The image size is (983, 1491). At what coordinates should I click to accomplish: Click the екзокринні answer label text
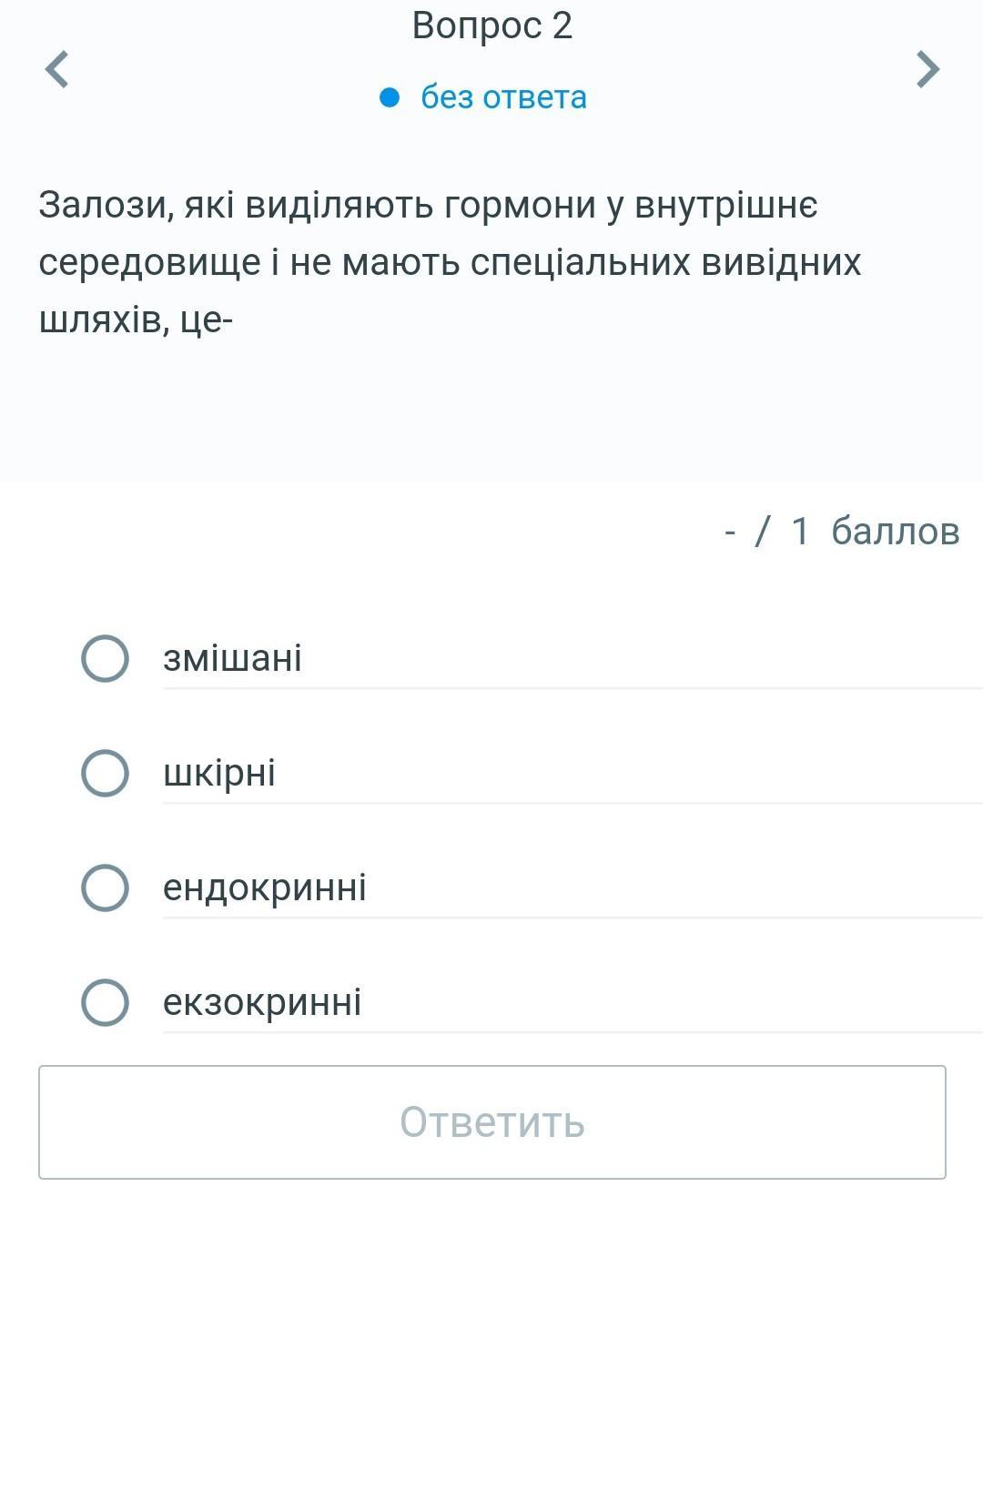[262, 1002]
